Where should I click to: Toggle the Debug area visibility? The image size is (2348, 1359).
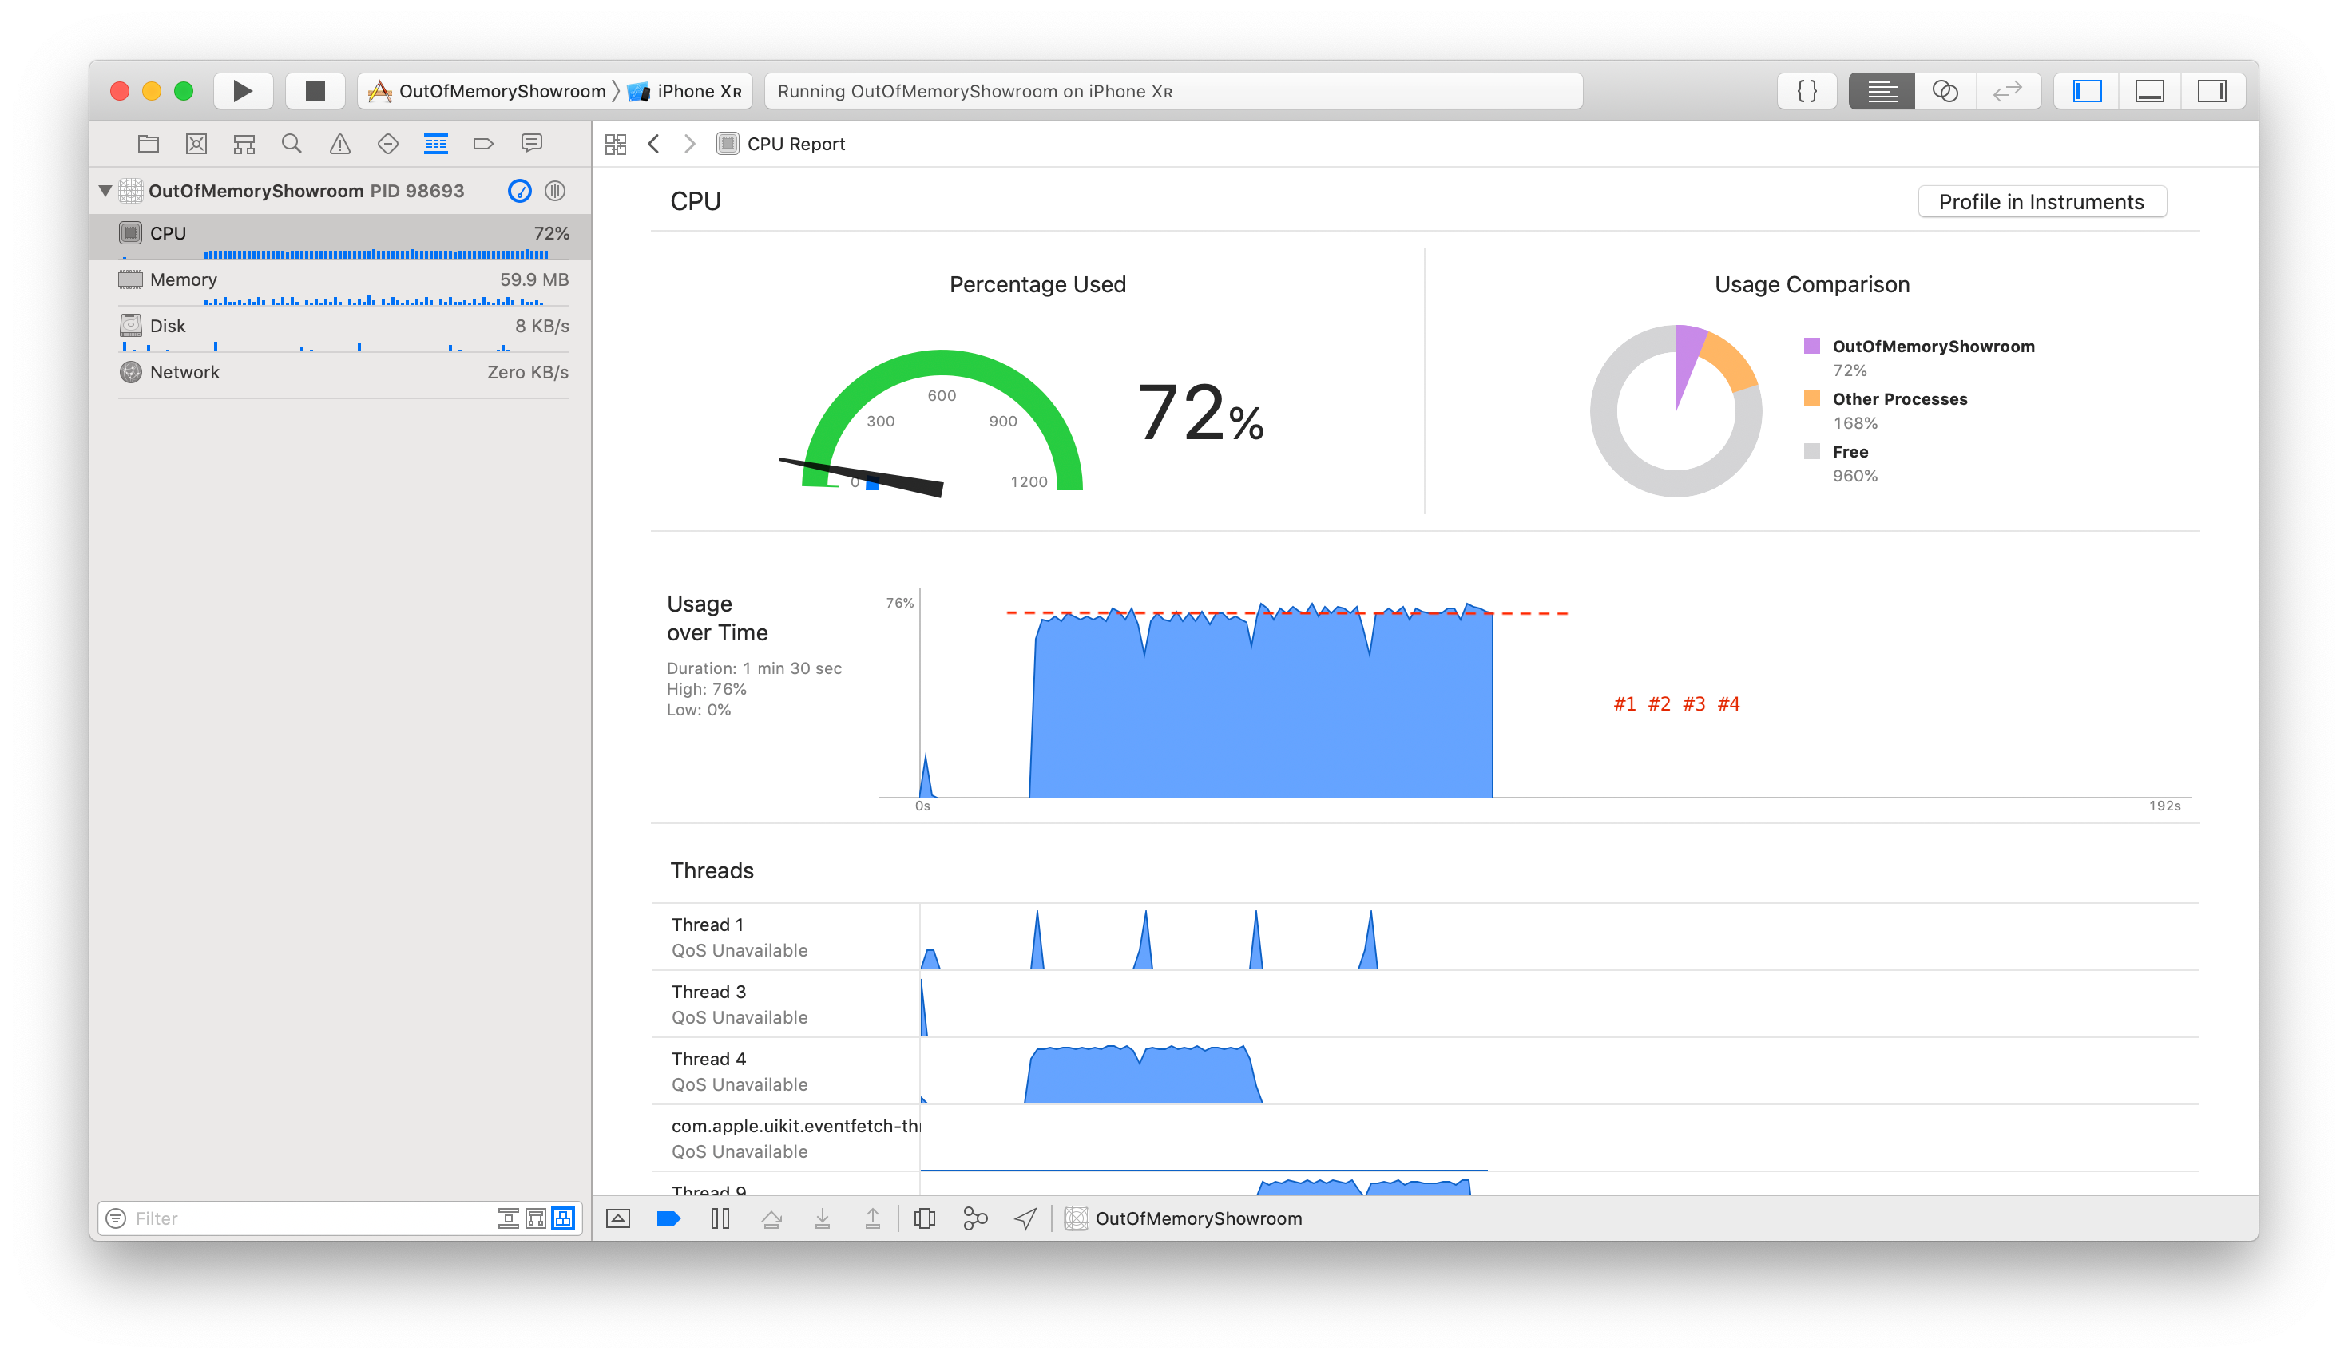point(2150,90)
